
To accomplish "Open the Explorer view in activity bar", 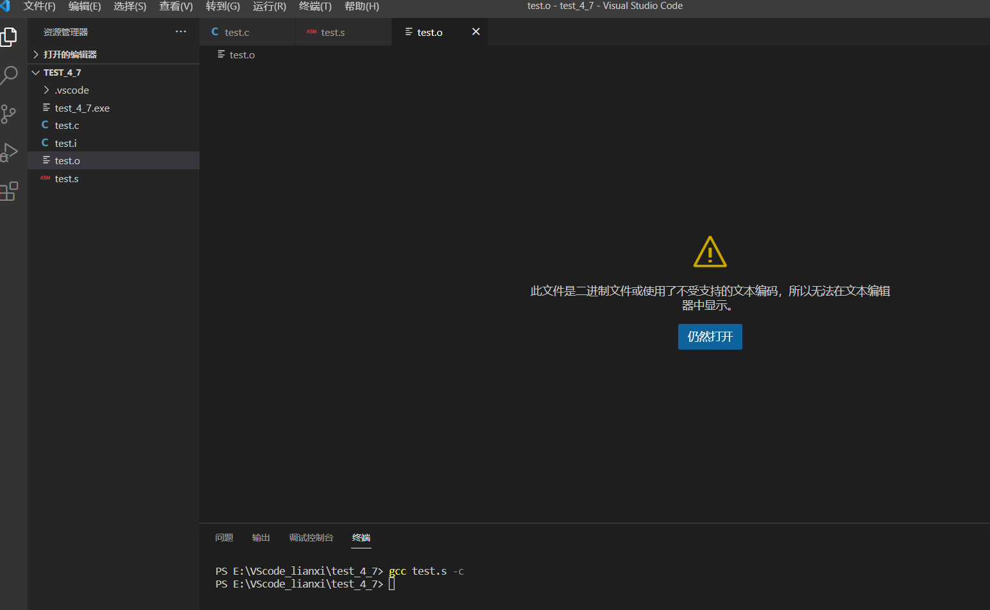I will click(8, 37).
